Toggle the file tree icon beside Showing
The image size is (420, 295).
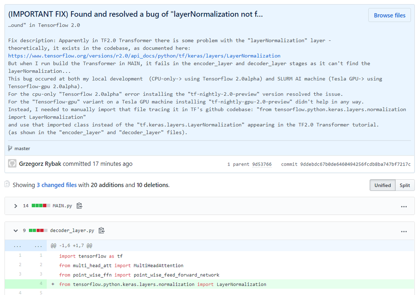[x=7, y=185]
